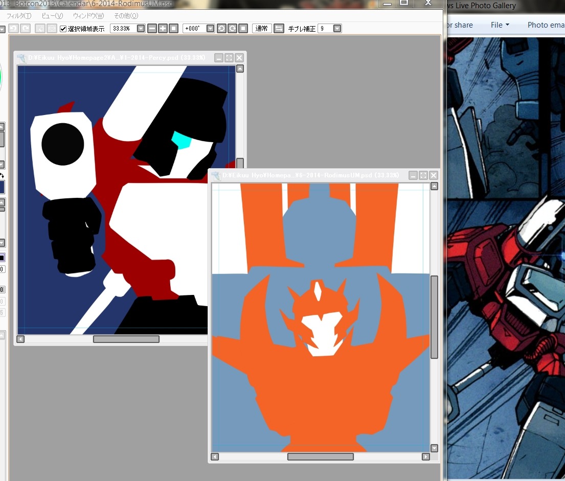Close the RodimusUM.psd document window
Viewport: 565px width, 481px height.
point(434,175)
